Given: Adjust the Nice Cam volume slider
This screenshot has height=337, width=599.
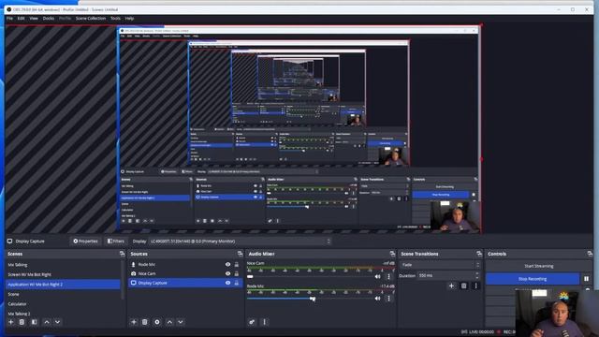Looking at the screenshot, I should (310, 277).
